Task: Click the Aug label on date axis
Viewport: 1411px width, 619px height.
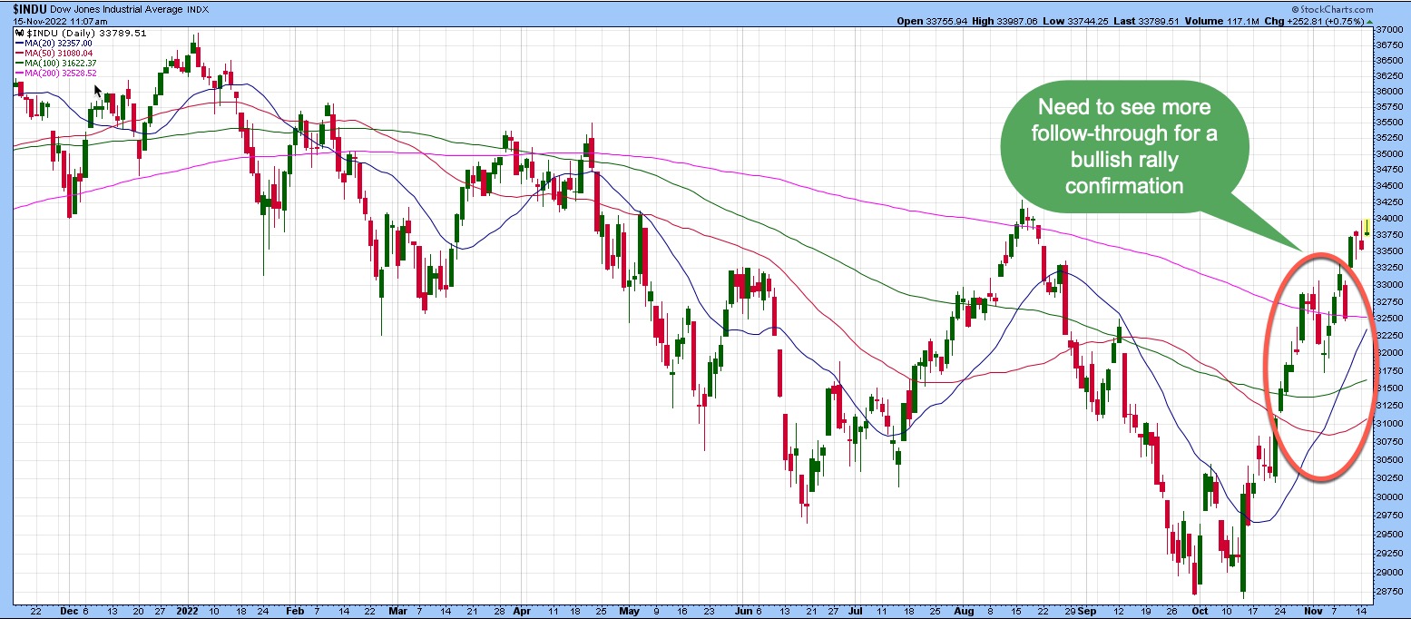Action: [x=966, y=613]
